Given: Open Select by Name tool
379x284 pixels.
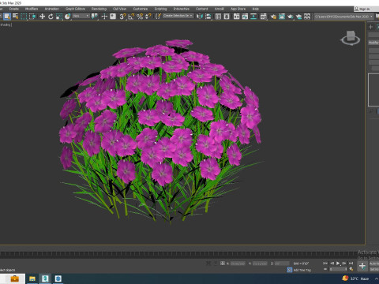Looking at the screenshot, I should pyautogui.click(x=16, y=17).
